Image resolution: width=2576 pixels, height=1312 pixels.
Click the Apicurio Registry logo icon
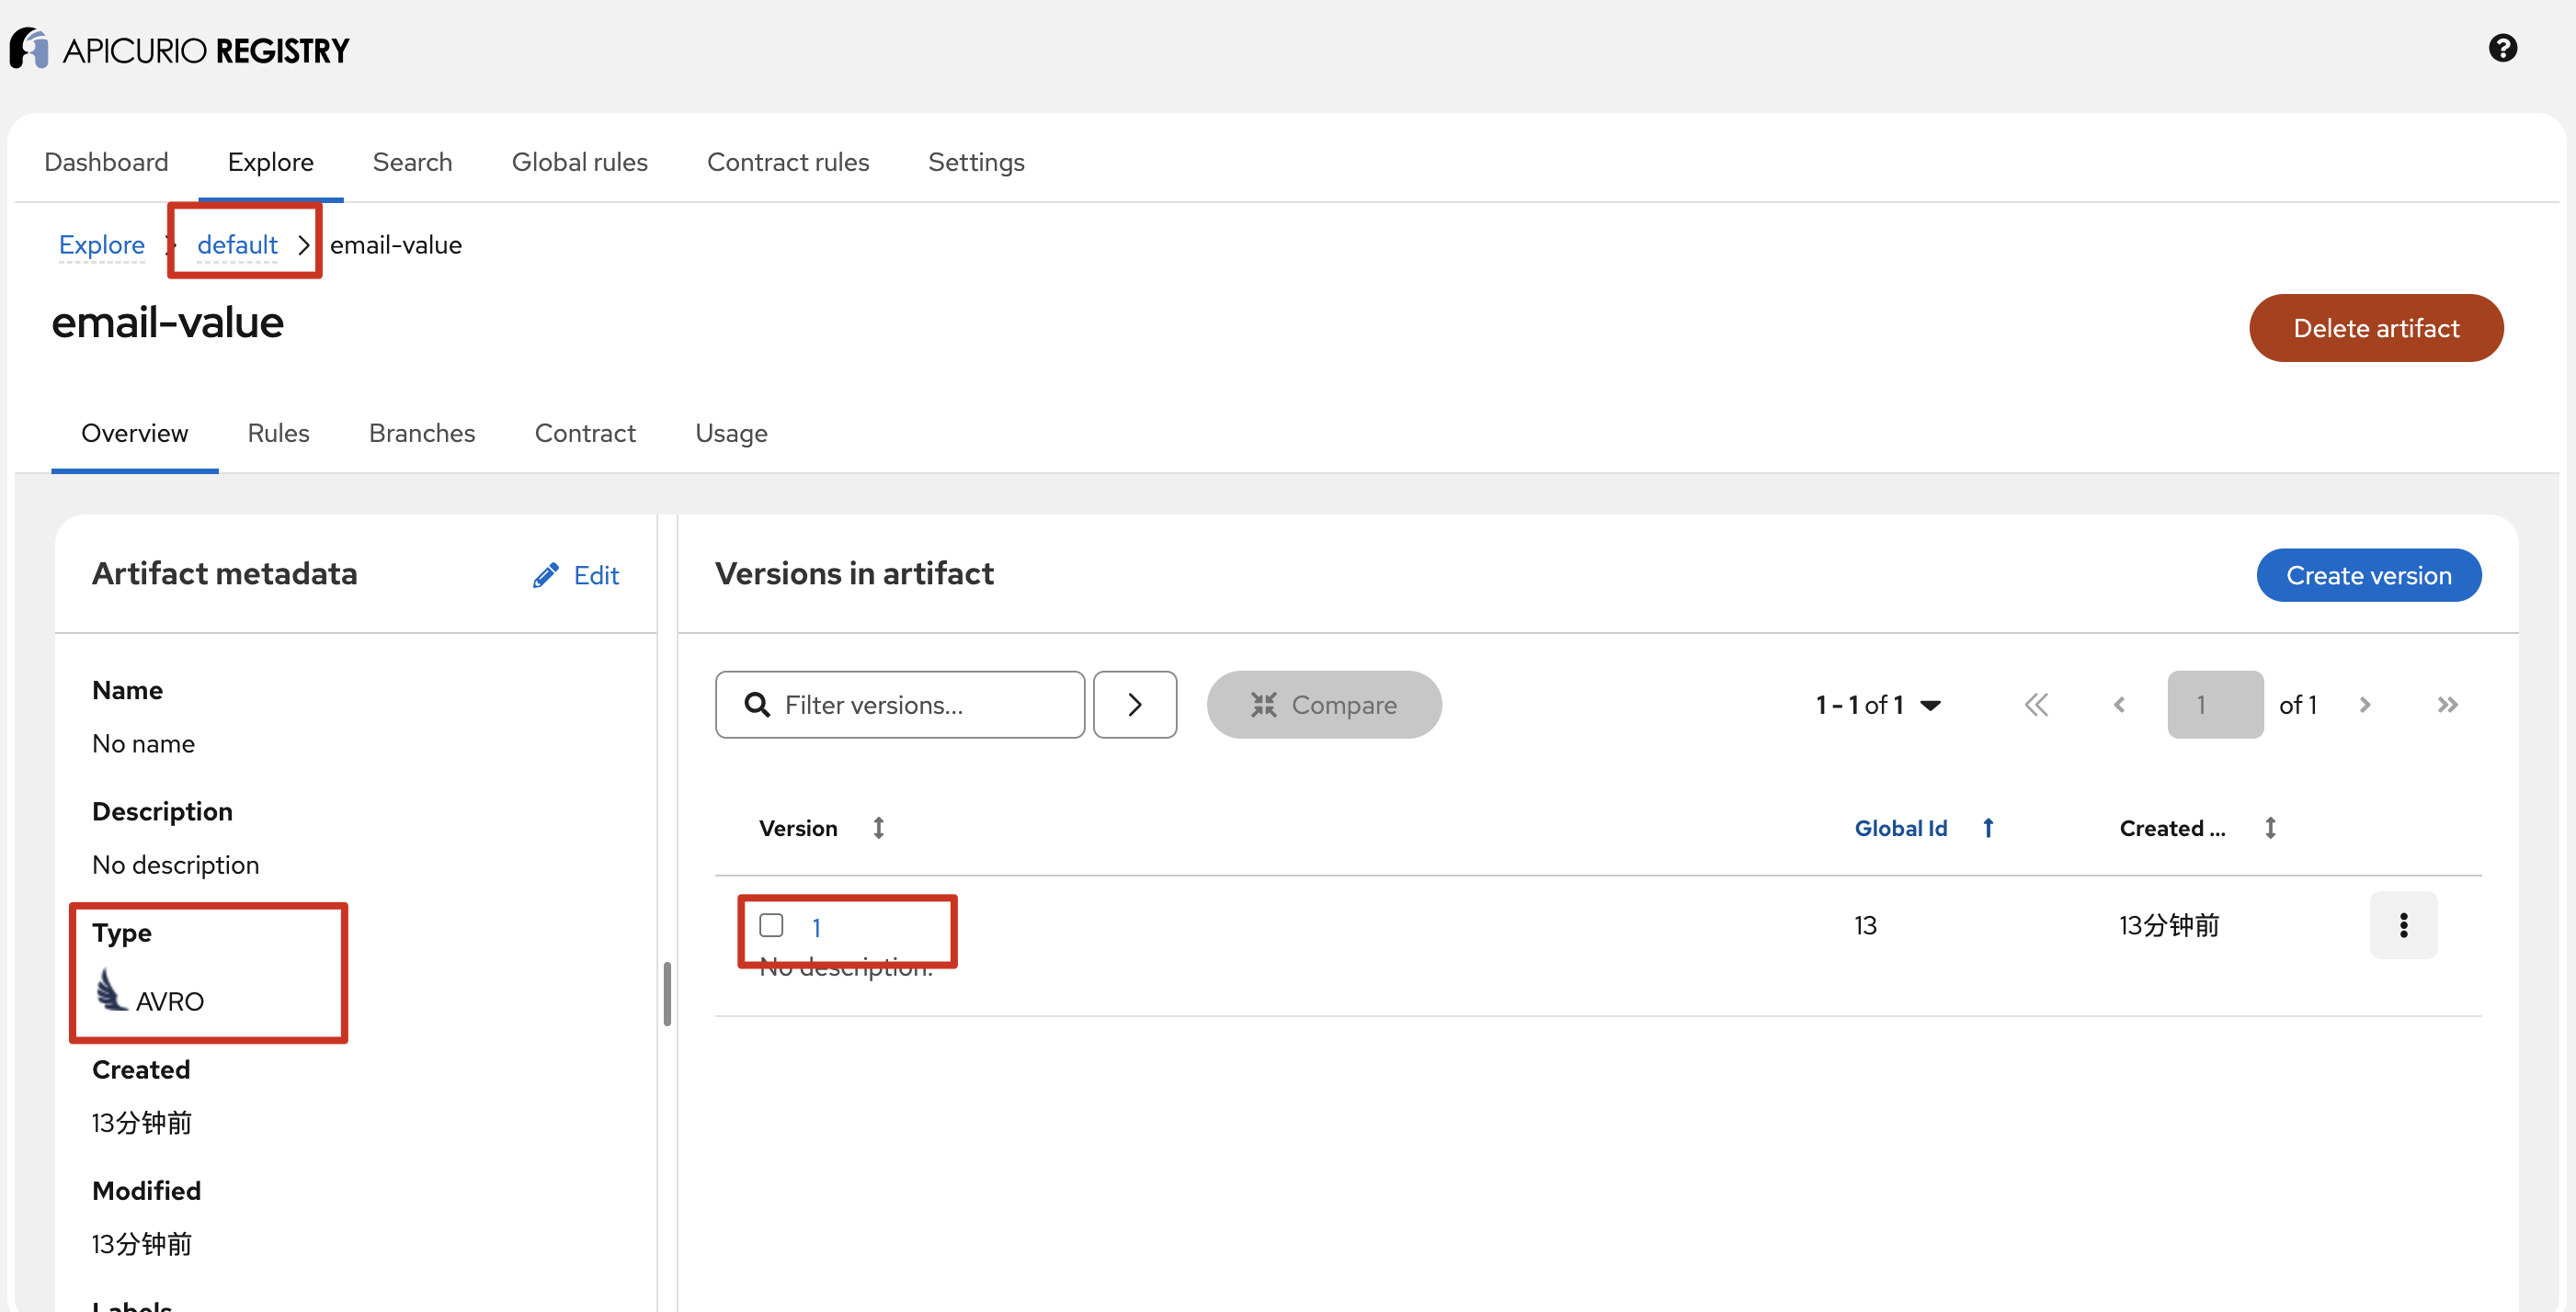(x=29, y=48)
